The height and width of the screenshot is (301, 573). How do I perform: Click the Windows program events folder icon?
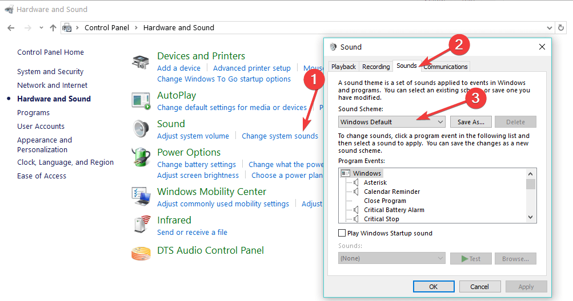[345, 173]
